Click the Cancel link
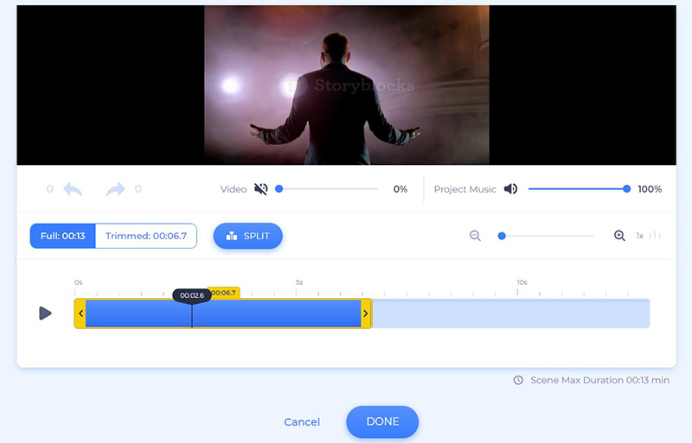This screenshot has width=692, height=443. point(302,422)
